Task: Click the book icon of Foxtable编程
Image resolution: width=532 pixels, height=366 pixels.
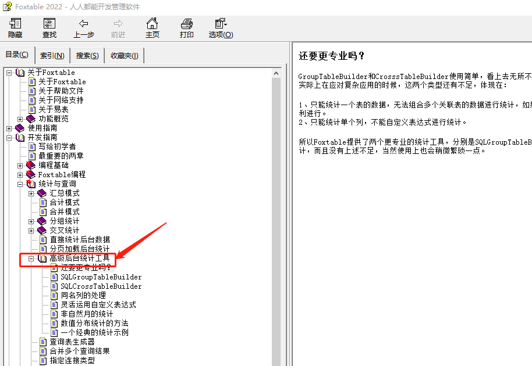Action: point(31,174)
